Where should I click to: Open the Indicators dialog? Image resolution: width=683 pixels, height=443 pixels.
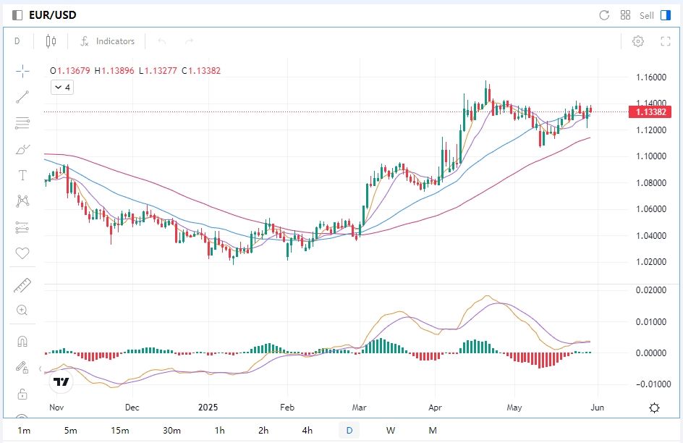(107, 41)
